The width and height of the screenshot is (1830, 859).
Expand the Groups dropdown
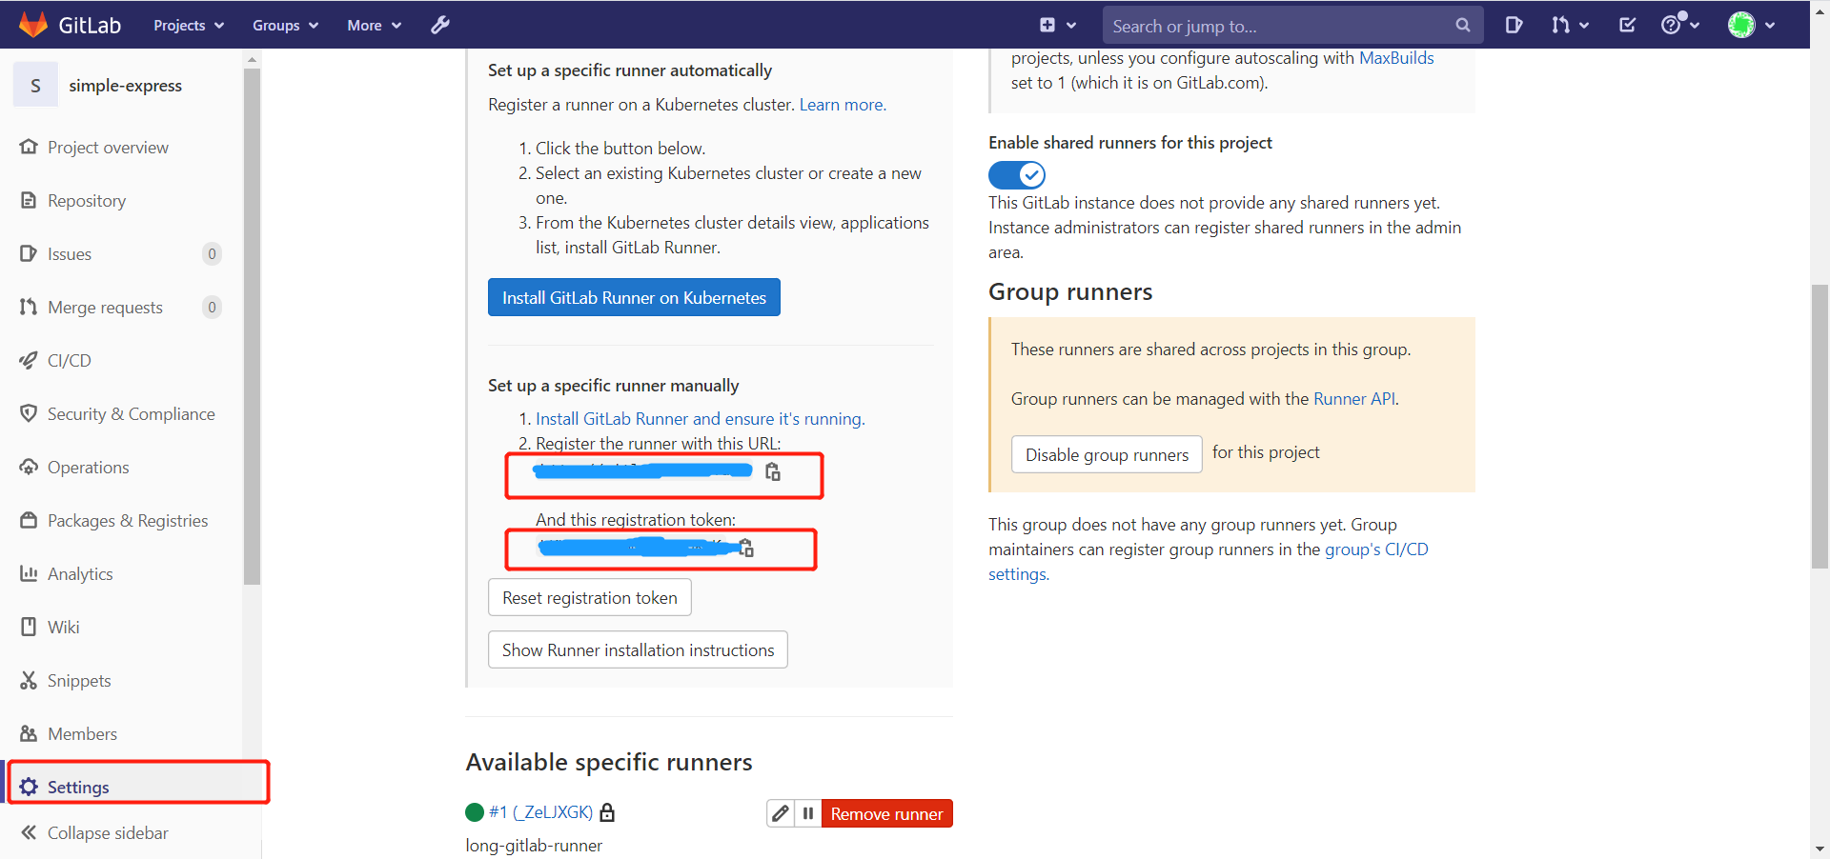[x=285, y=26]
